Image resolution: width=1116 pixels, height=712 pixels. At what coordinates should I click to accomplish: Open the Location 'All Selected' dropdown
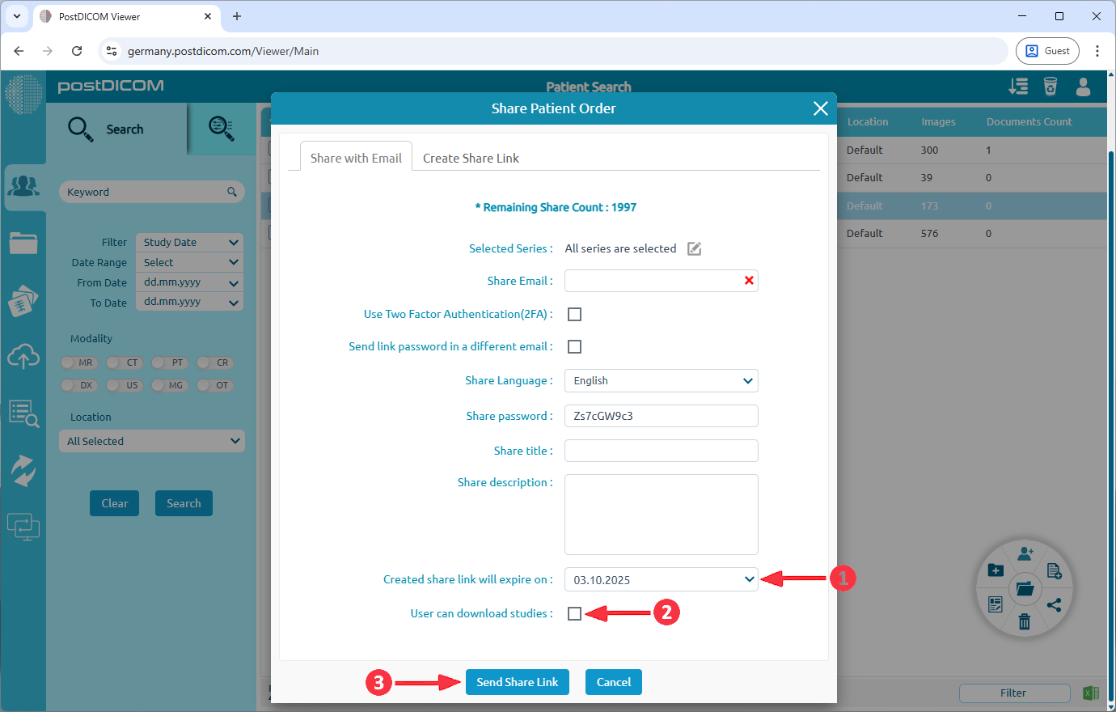(151, 440)
